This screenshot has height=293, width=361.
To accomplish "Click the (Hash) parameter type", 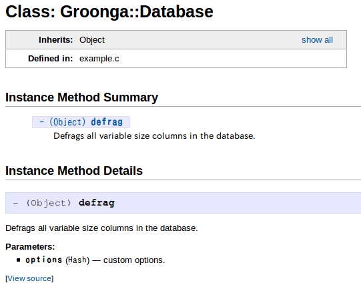I will click(x=77, y=260).
